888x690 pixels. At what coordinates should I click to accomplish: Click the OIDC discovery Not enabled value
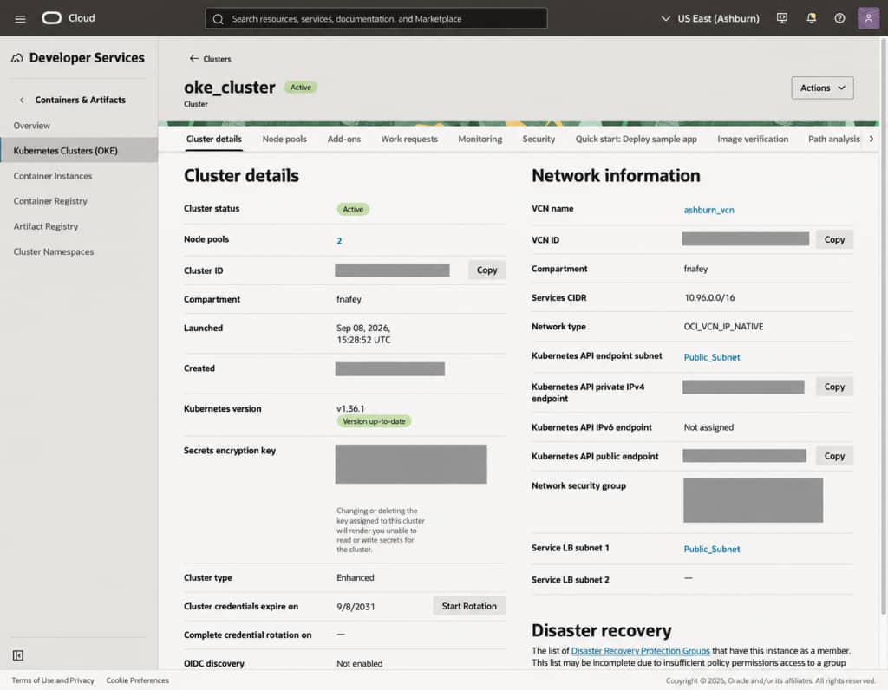360,663
